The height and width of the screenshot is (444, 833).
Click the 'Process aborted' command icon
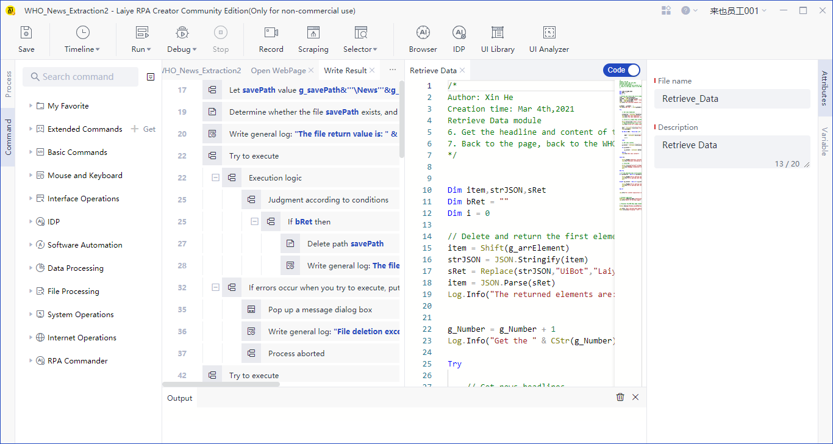[x=251, y=353]
